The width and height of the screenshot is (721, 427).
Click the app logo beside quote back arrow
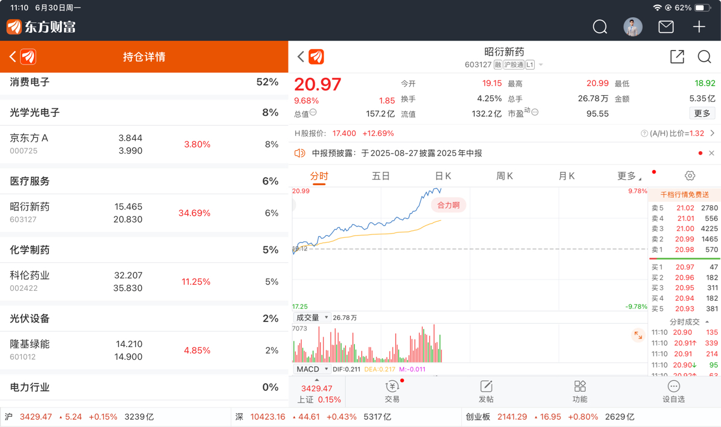[x=316, y=57]
